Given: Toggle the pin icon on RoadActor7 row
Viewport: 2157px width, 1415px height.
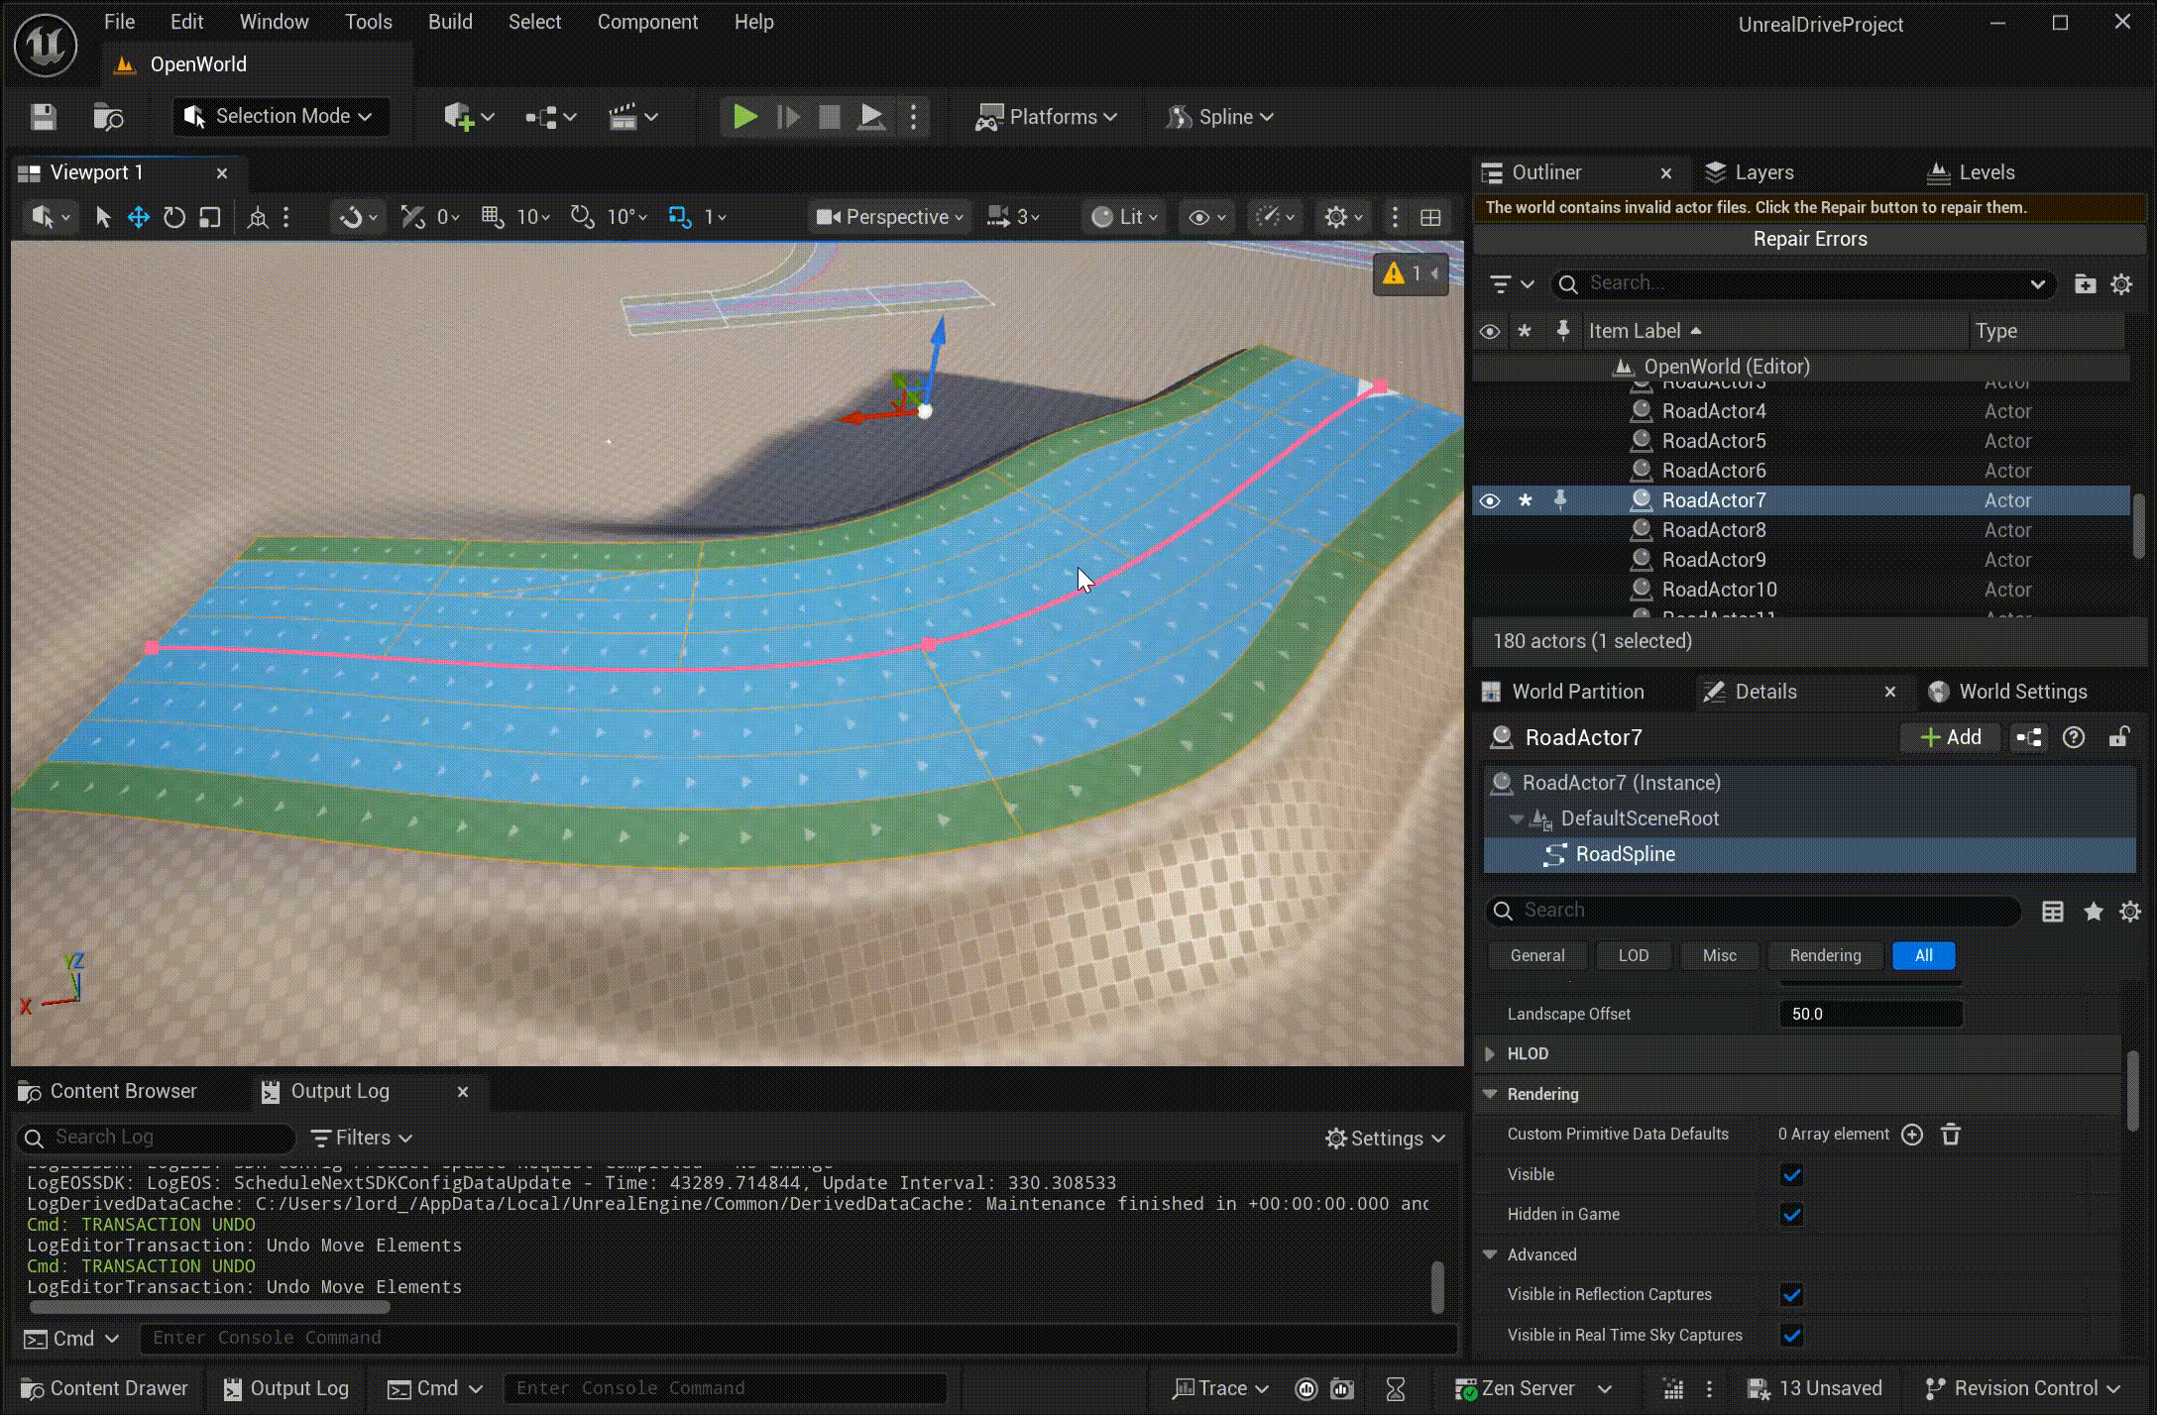Looking at the screenshot, I should click(1560, 500).
